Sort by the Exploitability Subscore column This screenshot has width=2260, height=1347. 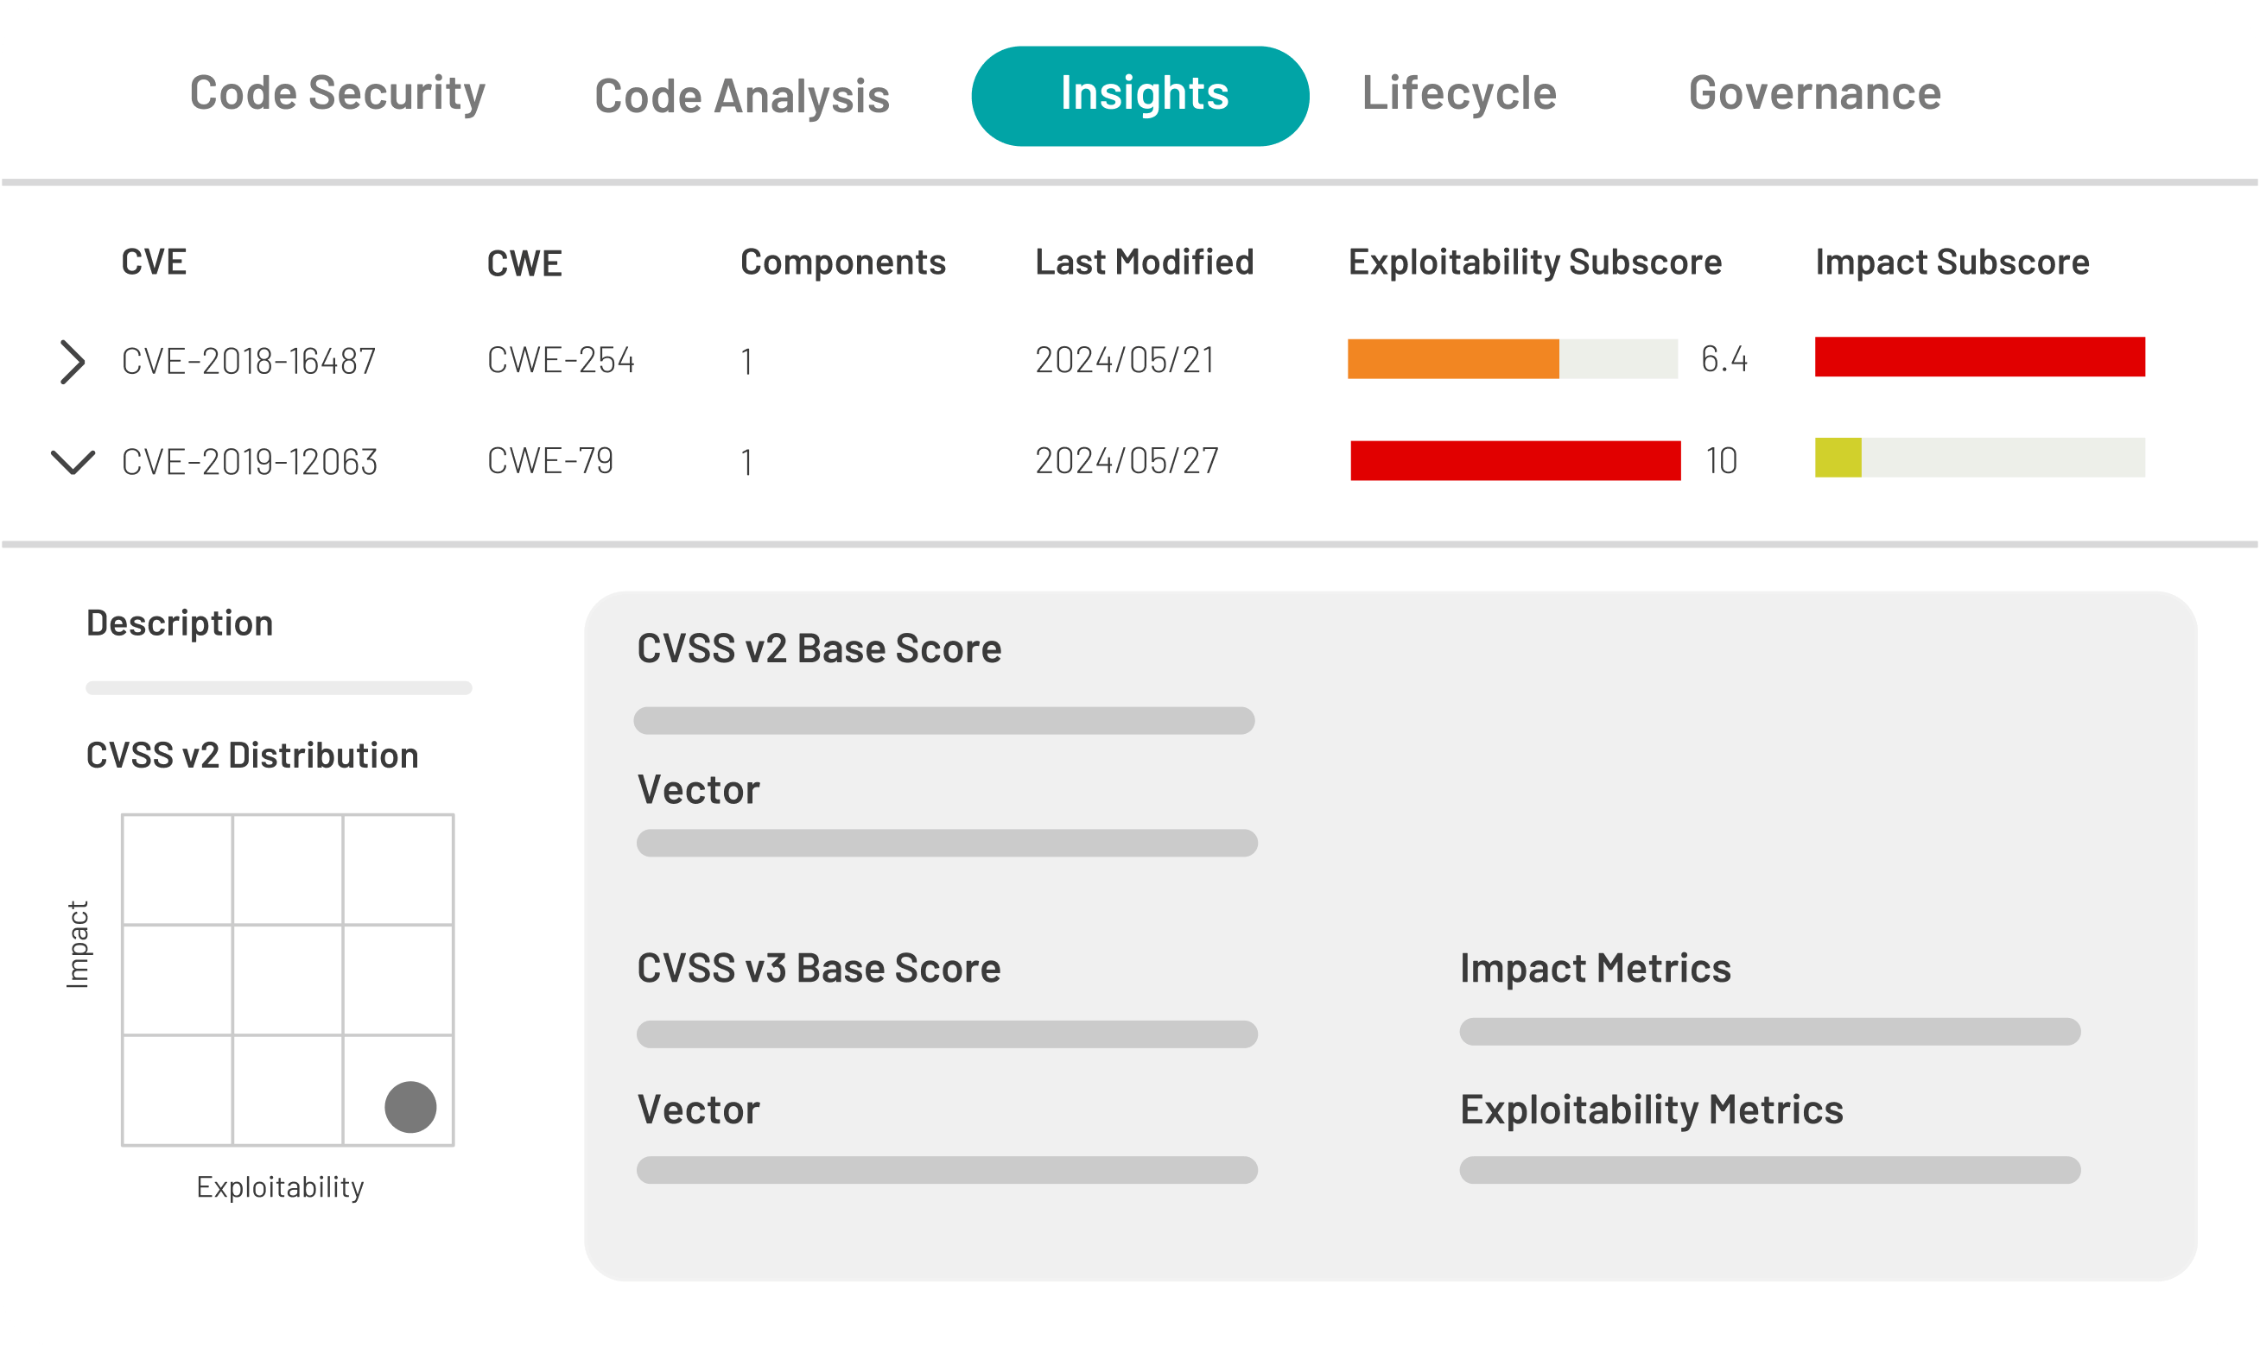pos(1533,262)
